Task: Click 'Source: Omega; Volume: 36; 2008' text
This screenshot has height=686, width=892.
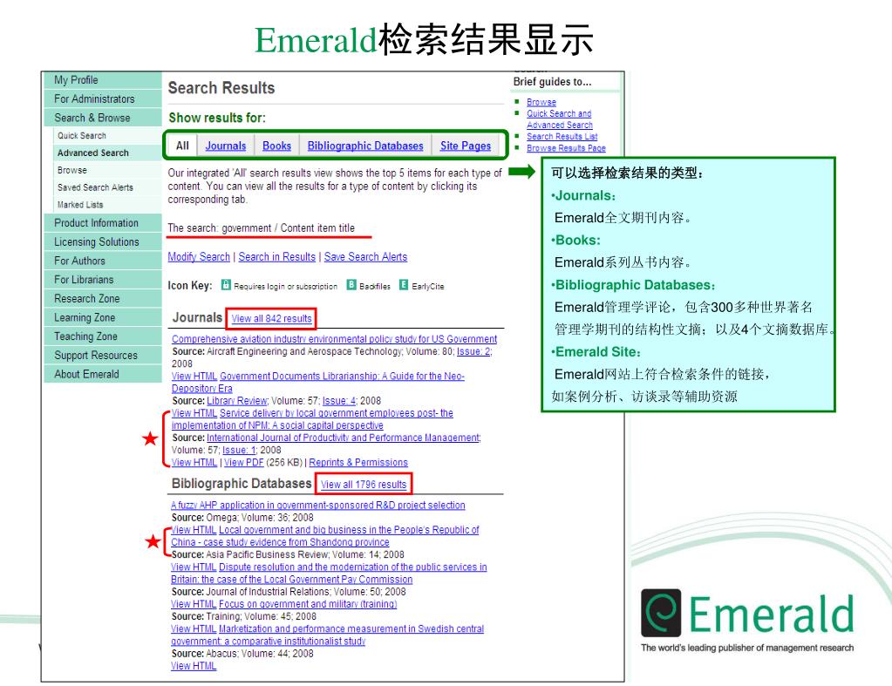Action: 242,517
